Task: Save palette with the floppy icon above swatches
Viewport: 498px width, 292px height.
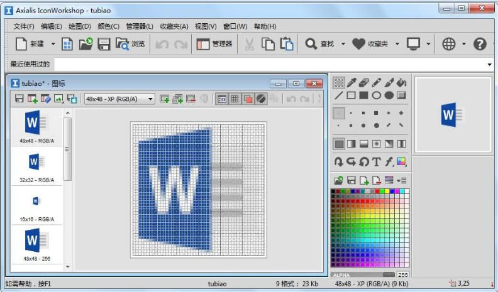Action: tap(351, 180)
